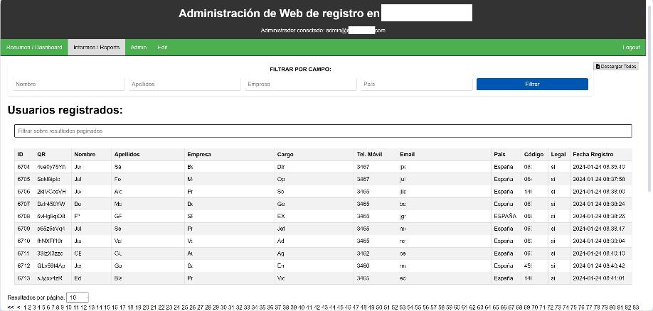Click the Logout link
This screenshot has height=311, width=653.
click(x=631, y=48)
